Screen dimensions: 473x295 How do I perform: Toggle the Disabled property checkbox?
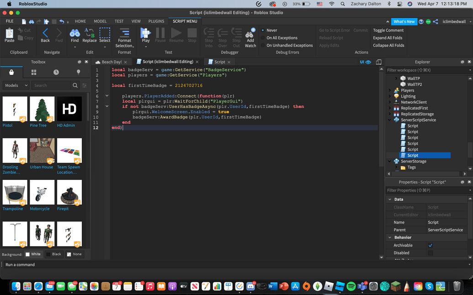pyautogui.click(x=430, y=253)
